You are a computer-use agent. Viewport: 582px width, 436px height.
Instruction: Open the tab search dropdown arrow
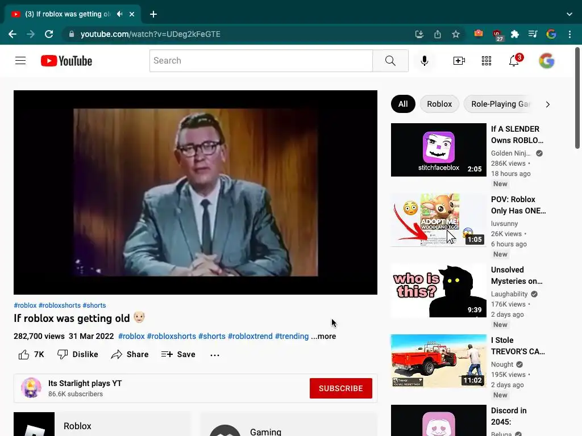[569, 14]
